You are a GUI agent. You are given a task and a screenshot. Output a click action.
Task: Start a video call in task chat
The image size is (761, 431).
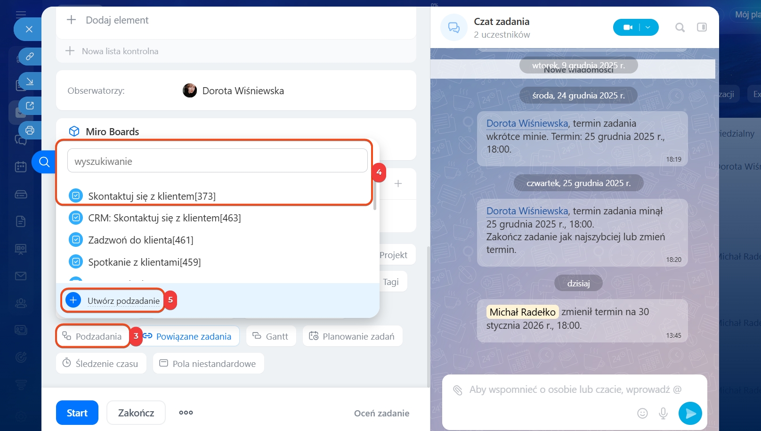coord(628,27)
